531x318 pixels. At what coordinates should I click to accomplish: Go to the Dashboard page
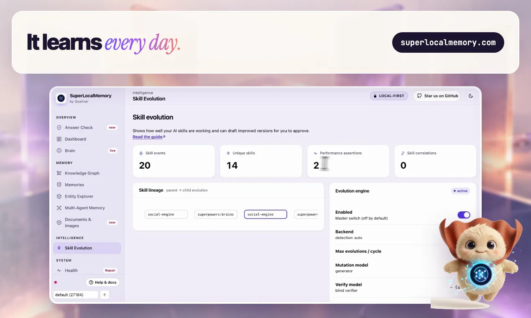click(x=87, y=139)
